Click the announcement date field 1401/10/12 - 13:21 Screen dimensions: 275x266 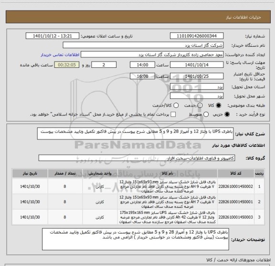(x=53, y=36)
